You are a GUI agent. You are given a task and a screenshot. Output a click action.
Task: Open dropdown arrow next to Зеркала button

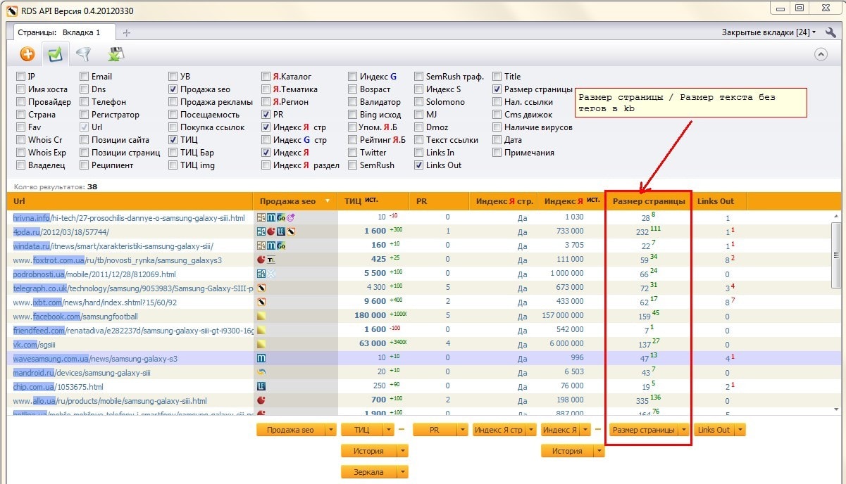click(402, 472)
